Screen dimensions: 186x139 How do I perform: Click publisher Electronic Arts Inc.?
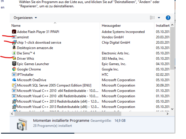115,53
